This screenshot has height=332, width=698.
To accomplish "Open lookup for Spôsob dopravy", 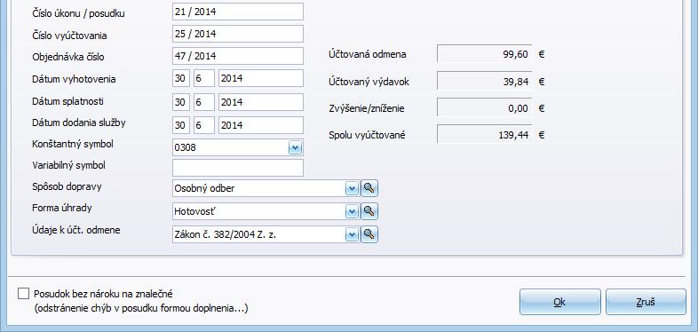I will (x=369, y=188).
